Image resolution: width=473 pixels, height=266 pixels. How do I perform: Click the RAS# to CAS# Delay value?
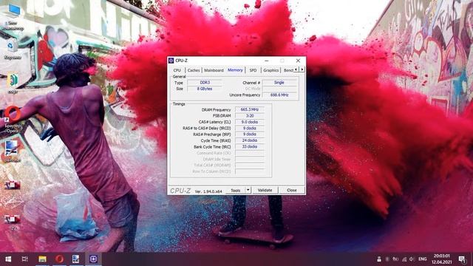[x=250, y=128]
